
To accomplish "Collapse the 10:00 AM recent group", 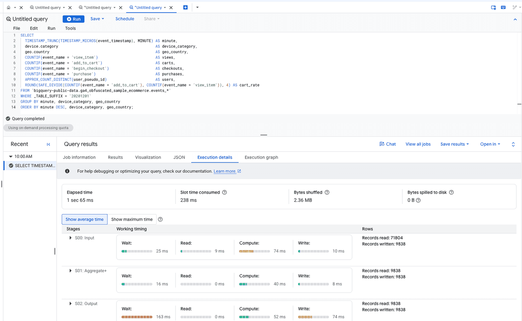I will click(11, 157).
